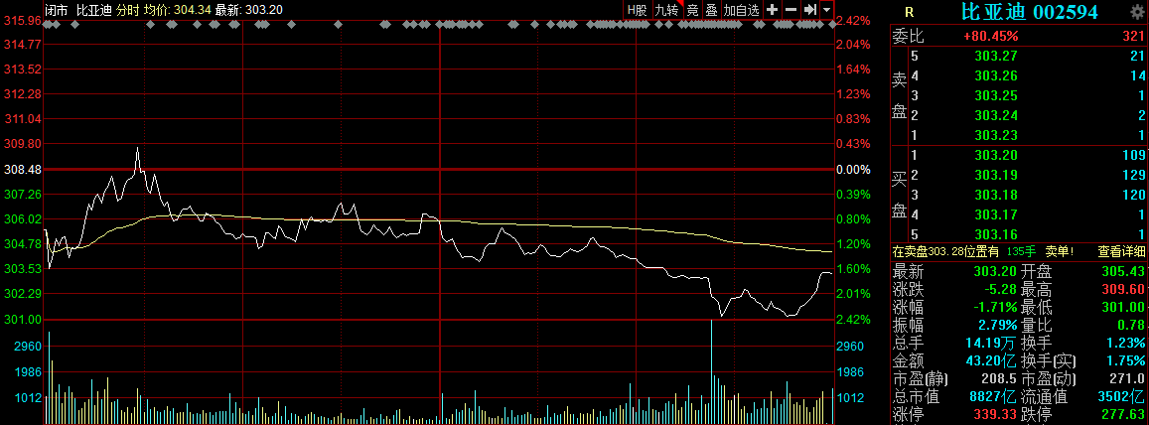
Task: Click the yellow R marker icon
Action: click(x=910, y=12)
